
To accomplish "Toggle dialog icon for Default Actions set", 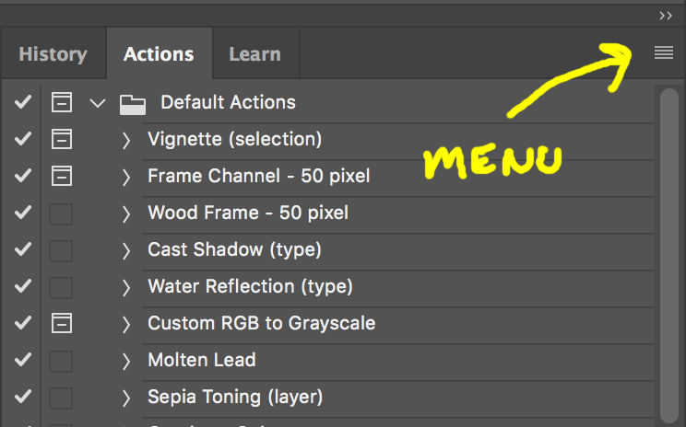I will (x=62, y=102).
